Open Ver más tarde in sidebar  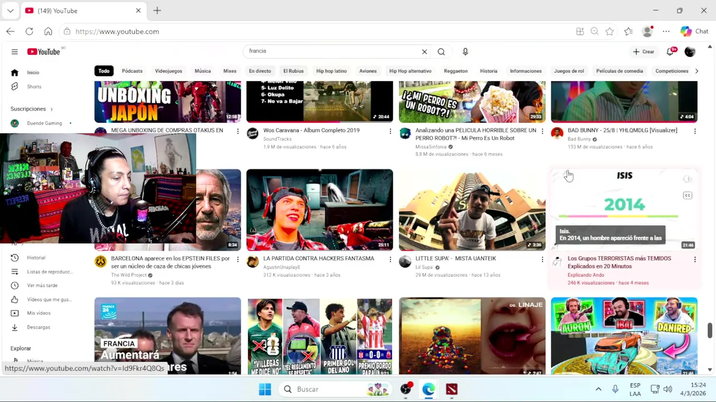coord(42,285)
